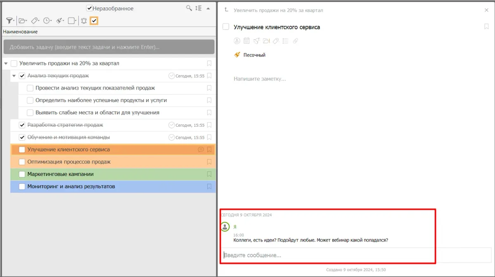Screen dimensions: 495x277
Task: Open the filter funnel dropdown
Action: pos(10,21)
